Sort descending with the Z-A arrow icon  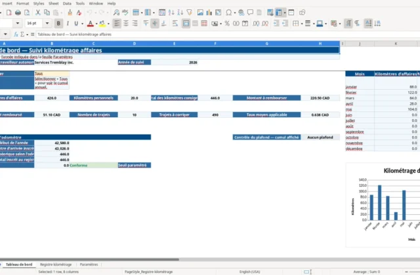coord(180,12)
